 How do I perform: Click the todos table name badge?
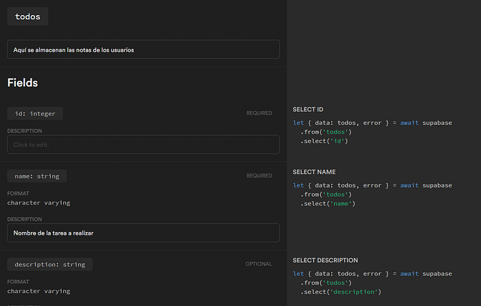point(27,16)
